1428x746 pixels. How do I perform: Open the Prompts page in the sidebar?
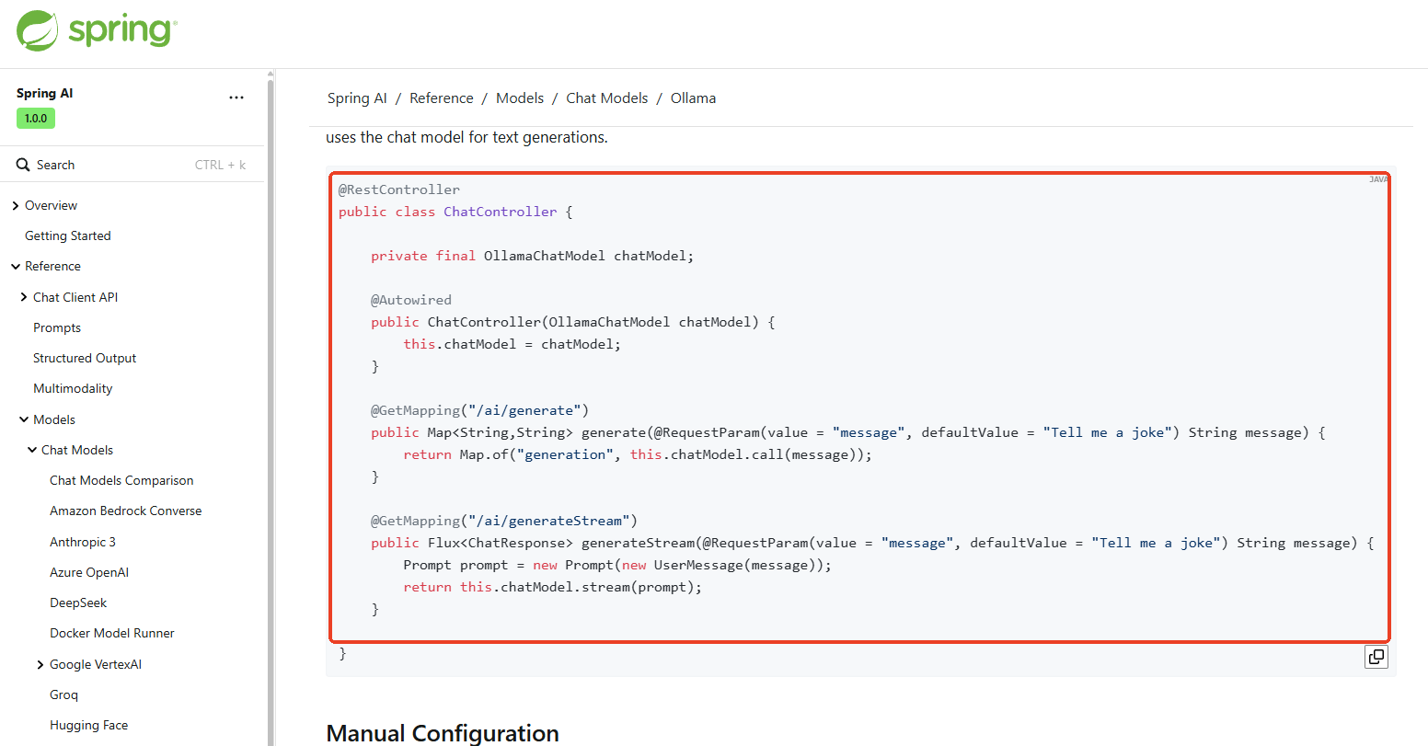(x=57, y=327)
